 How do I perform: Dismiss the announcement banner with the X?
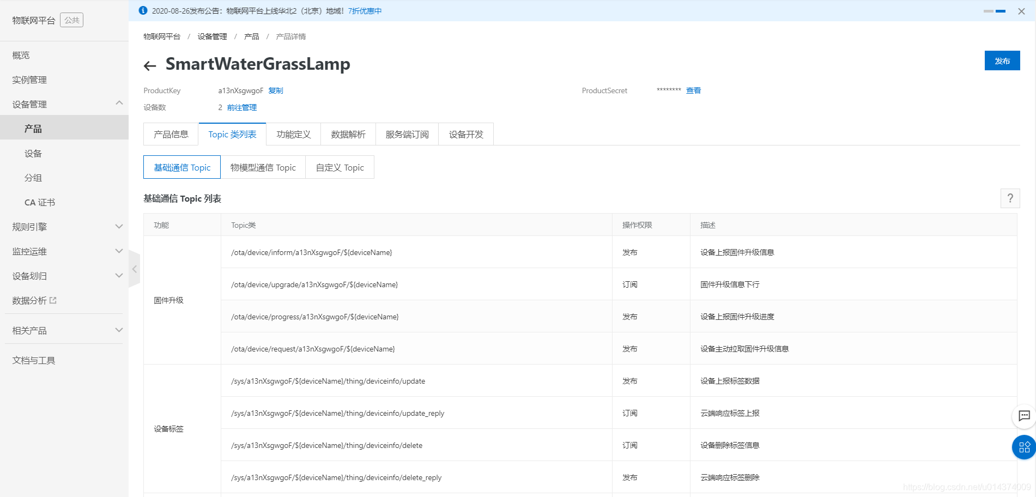click(x=1021, y=11)
